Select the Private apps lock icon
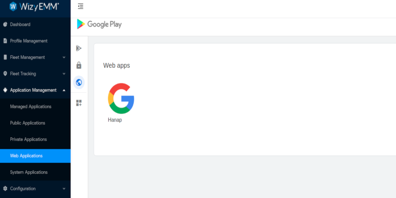The image size is (396, 198). [x=79, y=65]
